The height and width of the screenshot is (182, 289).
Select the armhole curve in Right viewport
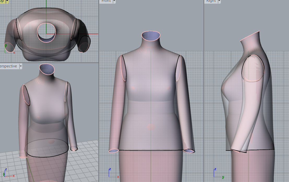coord(253,68)
